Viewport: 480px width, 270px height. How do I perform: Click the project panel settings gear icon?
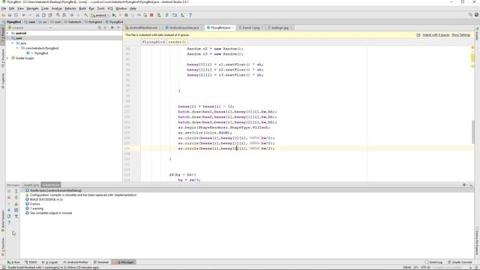click(x=112, y=28)
